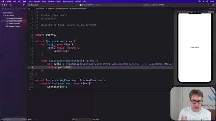Choose the iPhone 13 Pro destination

[94, 5]
